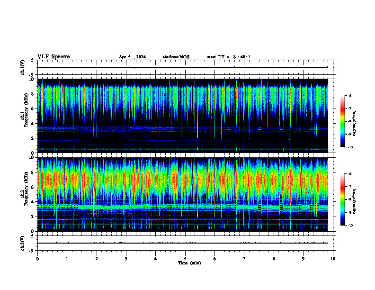Click time axis tick label "0"
The height and width of the screenshot is (290, 375).
click(37, 259)
